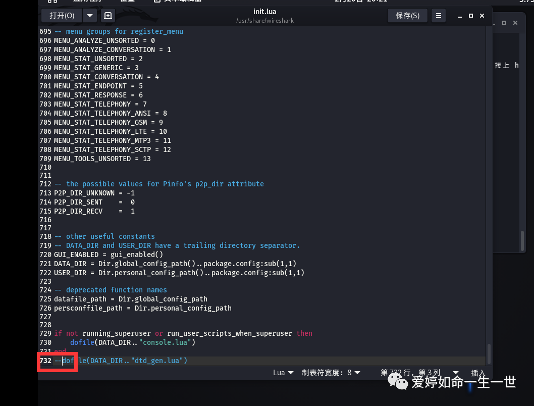The height and width of the screenshot is (406, 534).
Task: Open the tab width (制表符宽度) dropdown
Action: [x=331, y=373]
